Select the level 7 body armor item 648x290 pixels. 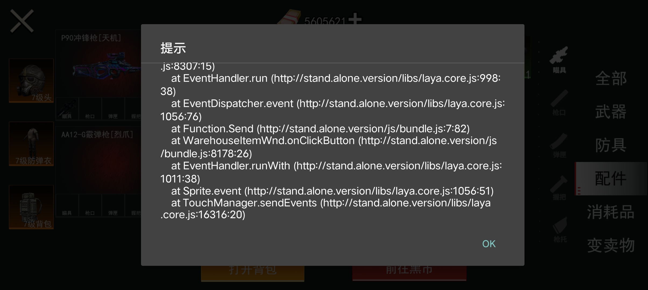pos(31,144)
